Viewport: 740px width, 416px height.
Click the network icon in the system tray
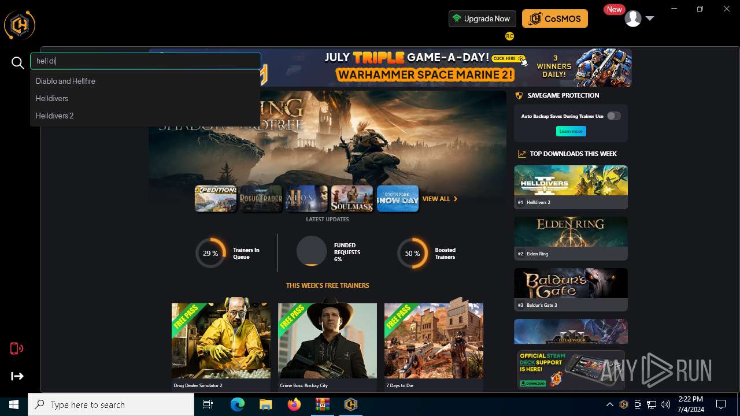point(652,404)
